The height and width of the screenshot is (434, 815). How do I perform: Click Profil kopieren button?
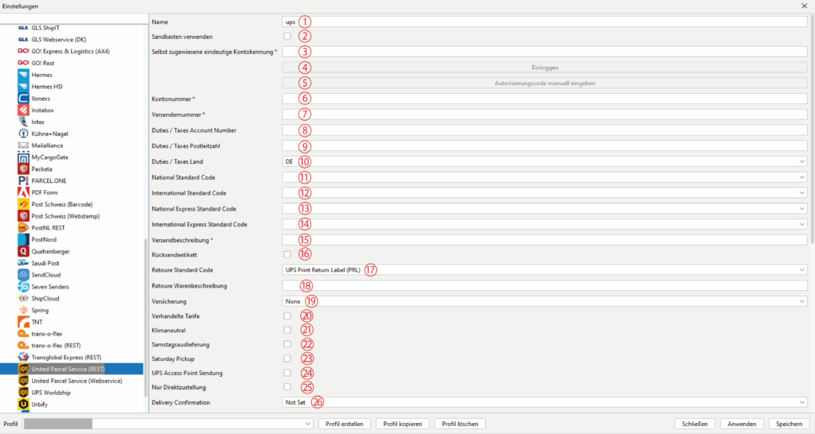pos(402,424)
